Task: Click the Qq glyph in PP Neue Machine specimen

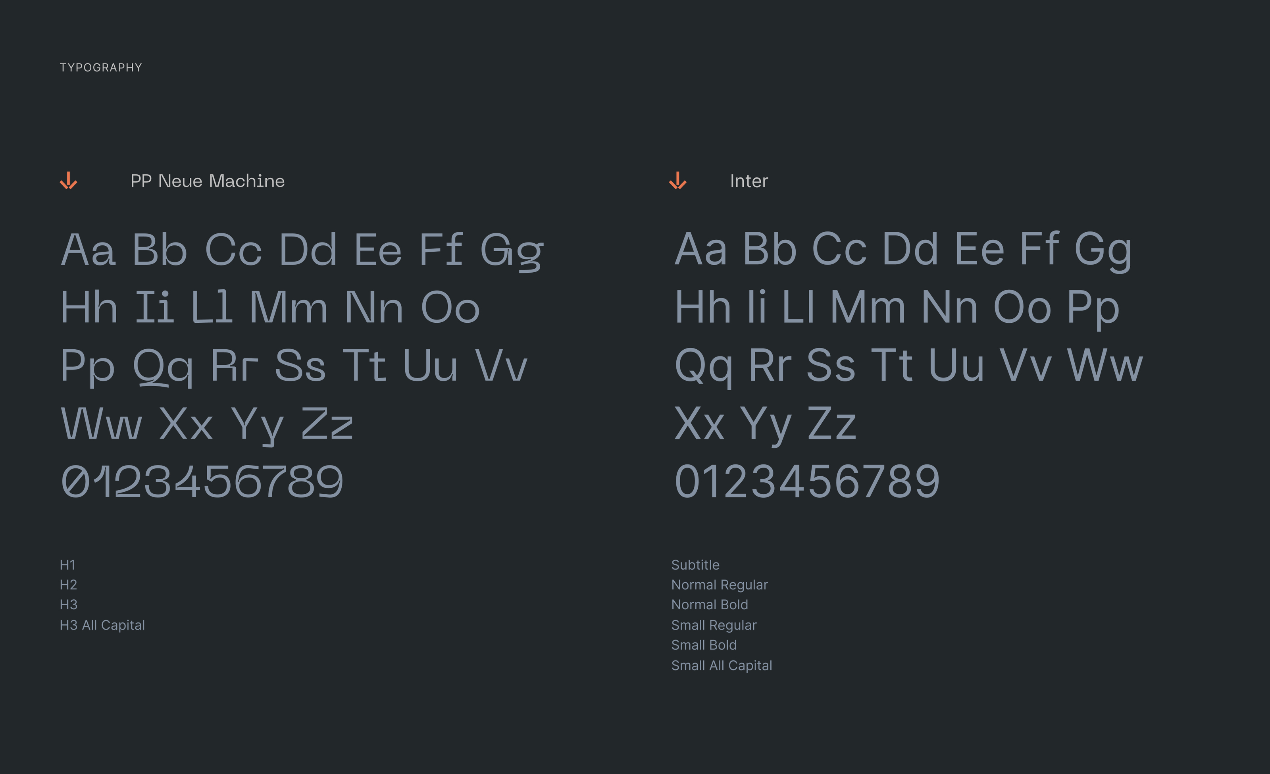Action: [163, 366]
